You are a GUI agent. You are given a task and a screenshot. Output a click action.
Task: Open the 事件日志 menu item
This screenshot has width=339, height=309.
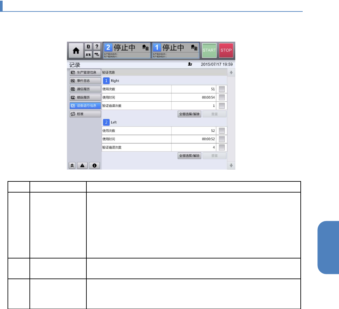coord(85,81)
